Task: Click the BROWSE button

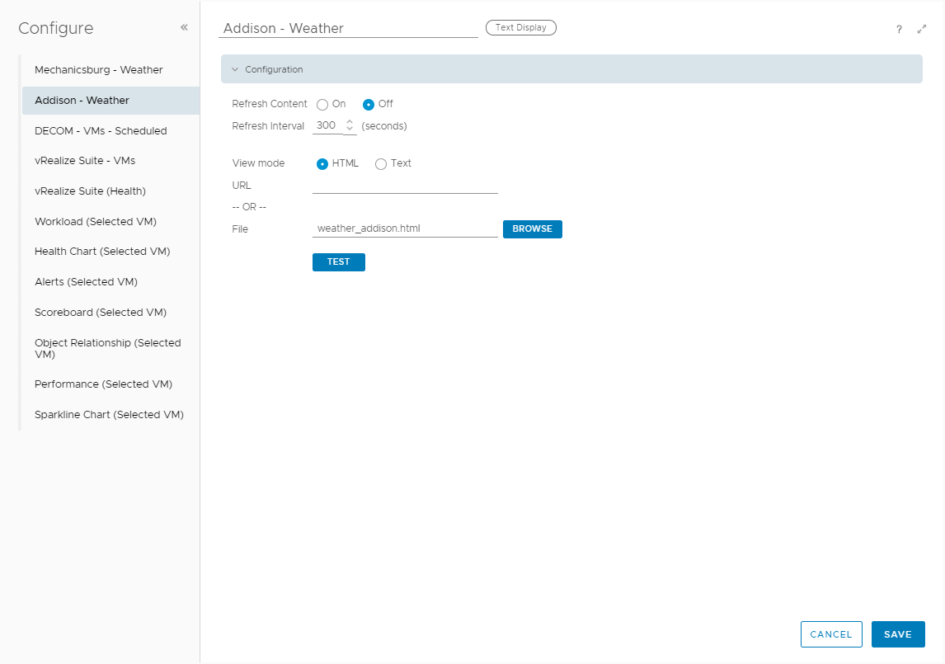Action: click(532, 228)
